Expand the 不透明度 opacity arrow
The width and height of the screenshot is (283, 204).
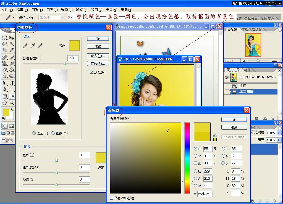pos(279,133)
